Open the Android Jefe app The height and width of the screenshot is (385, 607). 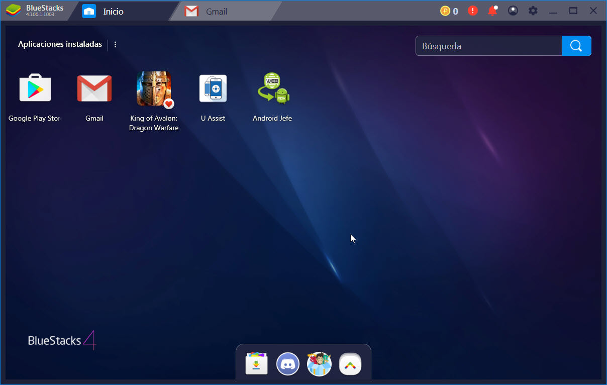(273, 88)
